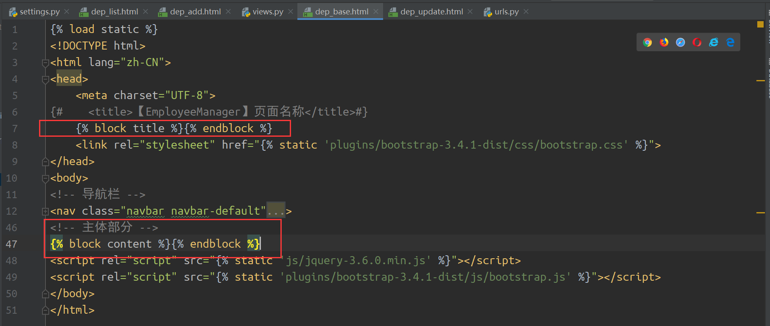Viewport: 770px width, 326px height.
Task: Click the settings.py file icon
Action: (14, 12)
